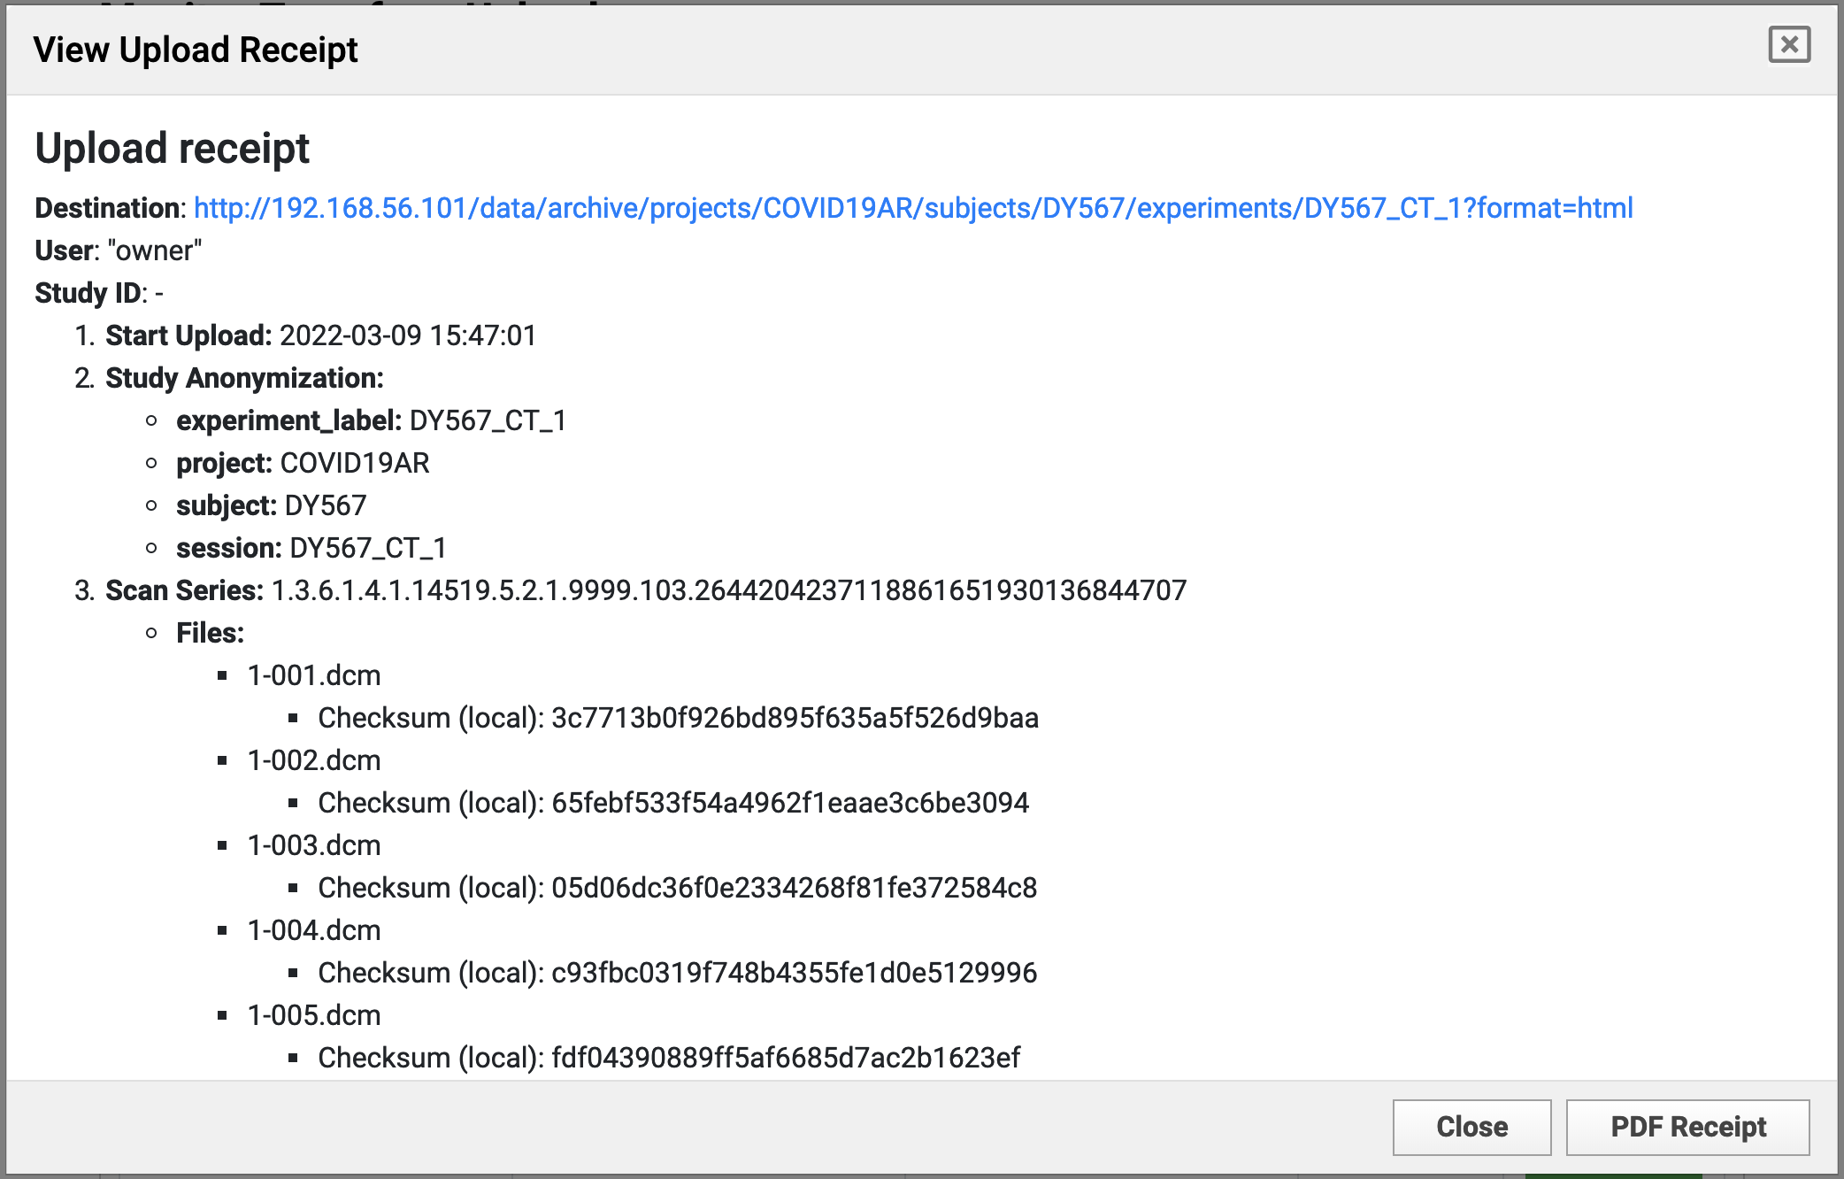Click the Start Upload timestamp
The height and width of the screenshot is (1179, 1844).
pyautogui.click(x=408, y=335)
